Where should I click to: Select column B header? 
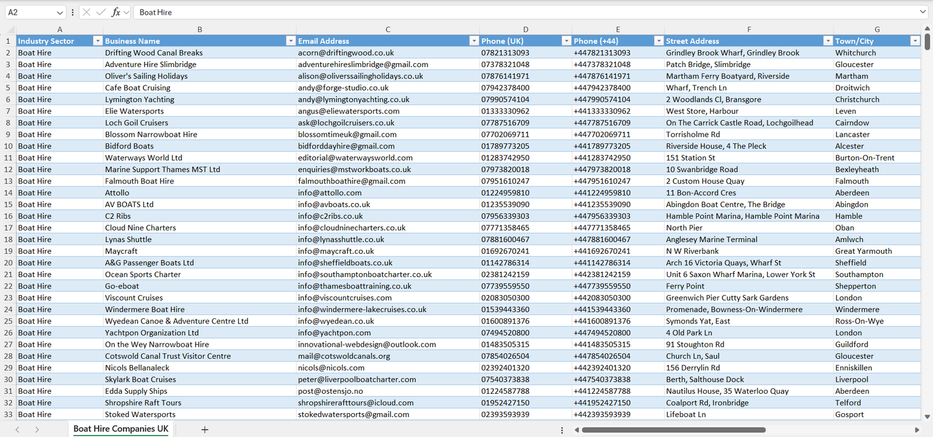click(200, 30)
